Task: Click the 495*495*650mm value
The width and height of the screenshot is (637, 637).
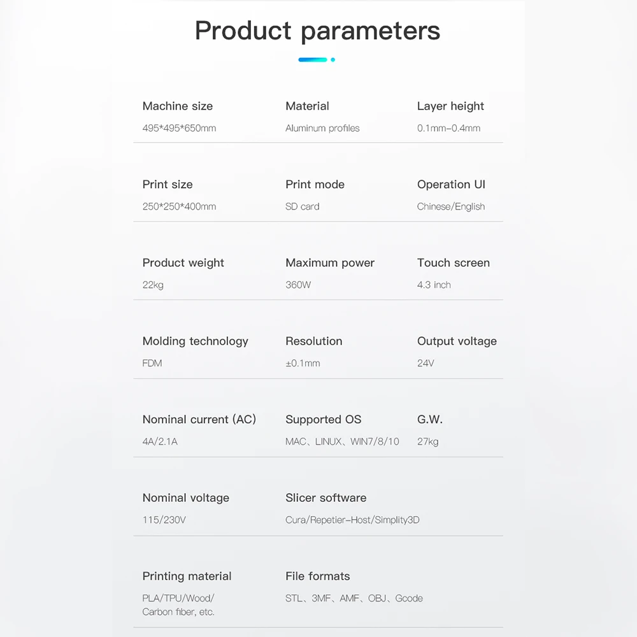Action: [x=179, y=128]
